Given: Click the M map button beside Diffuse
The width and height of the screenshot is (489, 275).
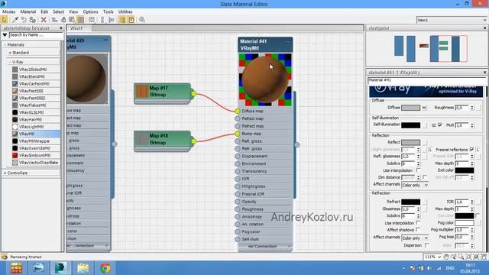Looking at the screenshot, I should [424, 108].
